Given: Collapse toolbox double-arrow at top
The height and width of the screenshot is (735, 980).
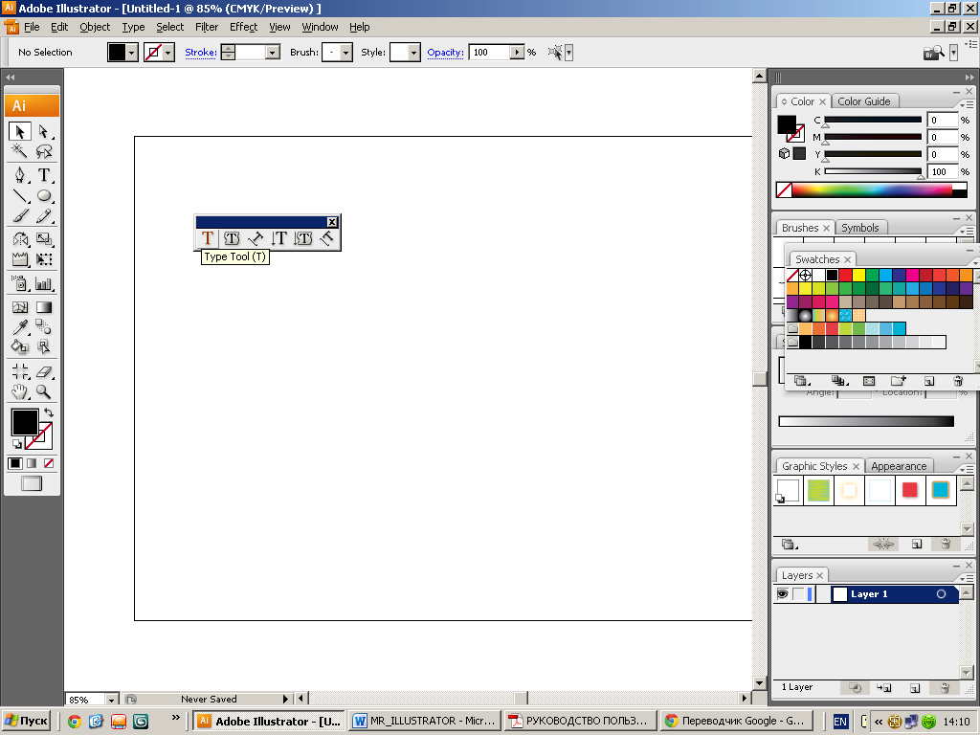Looking at the screenshot, I should pyautogui.click(x=10, y=77).
